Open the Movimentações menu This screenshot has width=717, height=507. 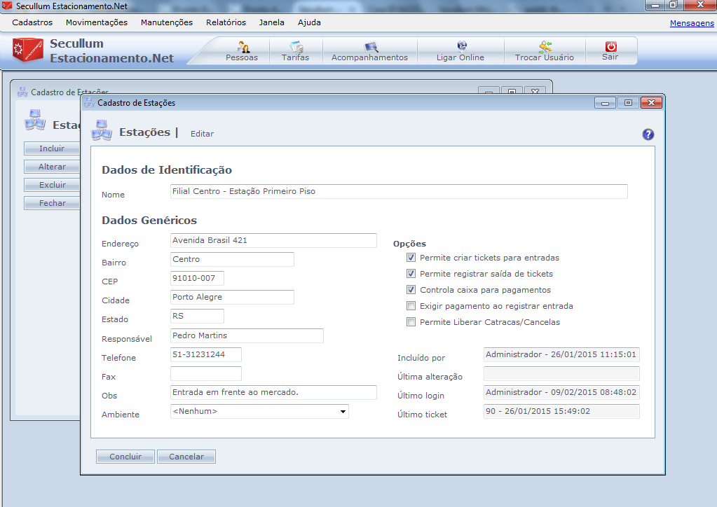[97, 22]
